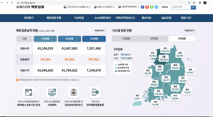Screen dimensions: 213x117
Task: Click the 경남 region label on map
Action: 175,88
